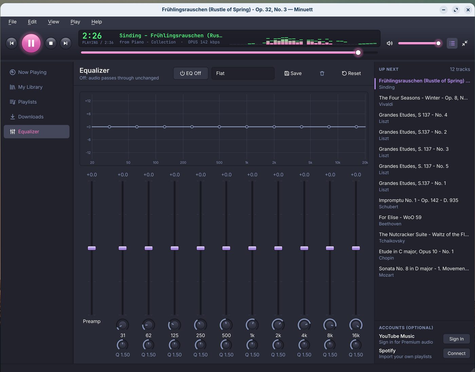
Task: Open the Help menu
Action: click(97, 22)
